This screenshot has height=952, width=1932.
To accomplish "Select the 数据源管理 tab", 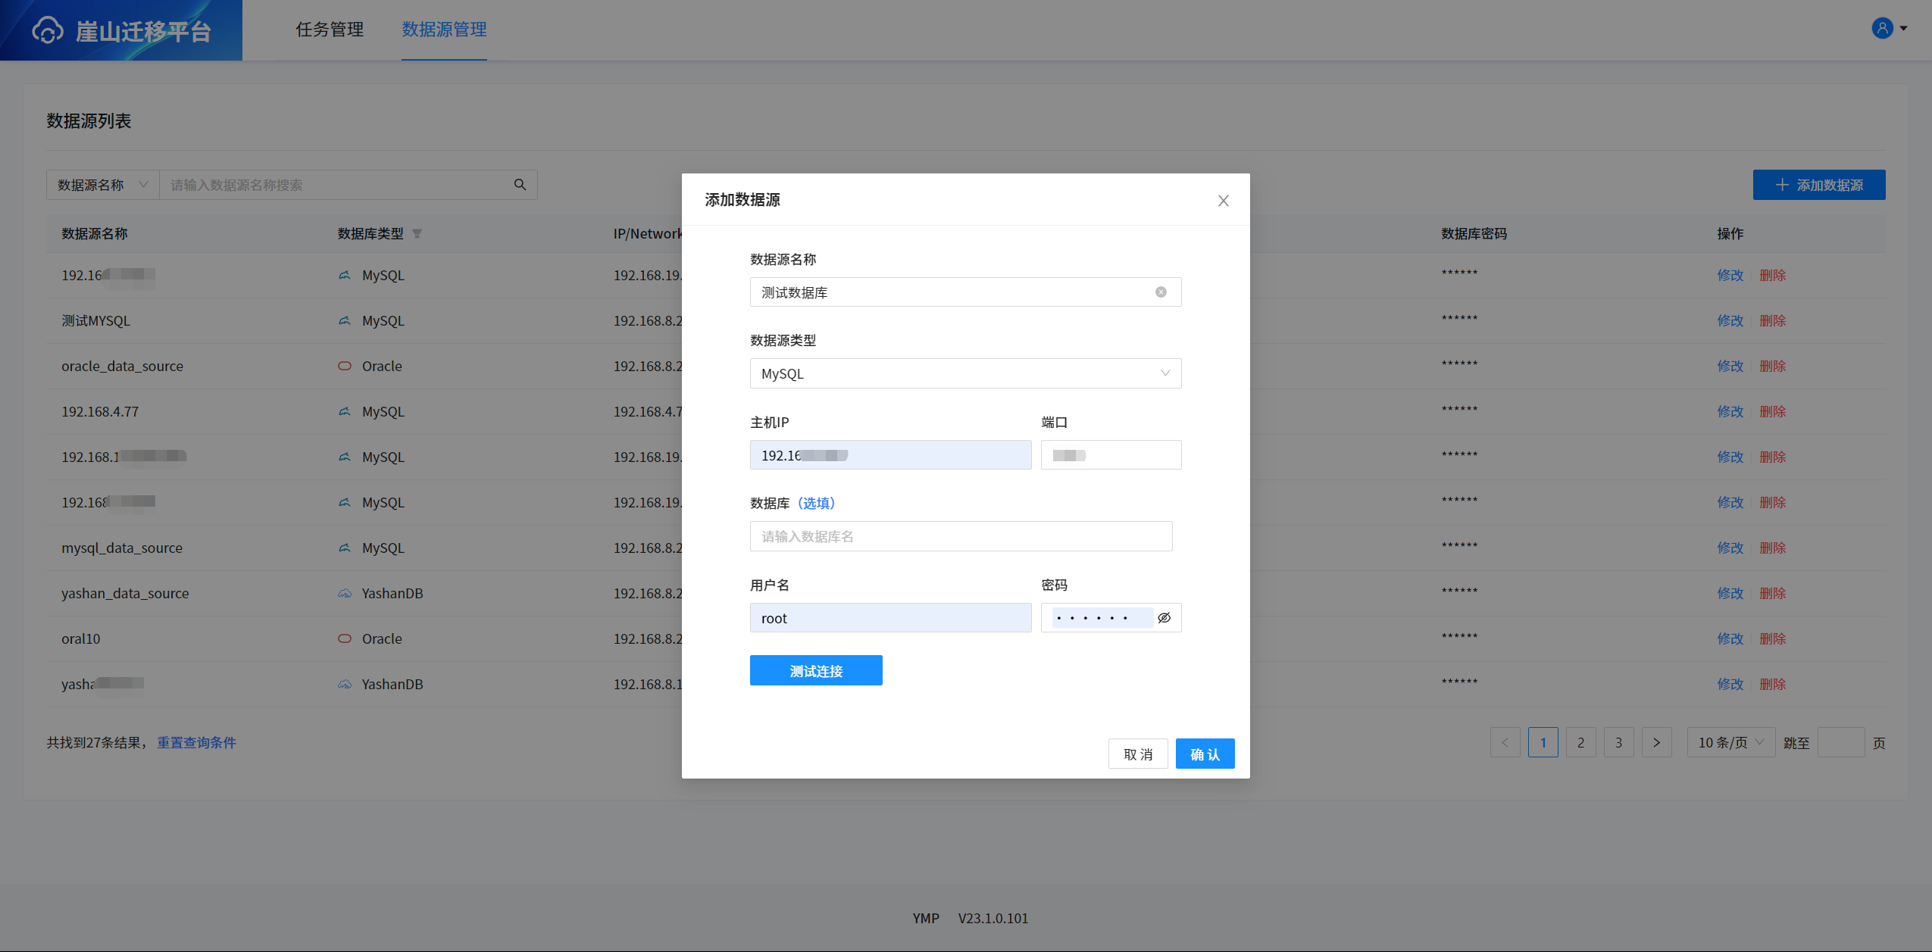I will [x=444, y=30].
